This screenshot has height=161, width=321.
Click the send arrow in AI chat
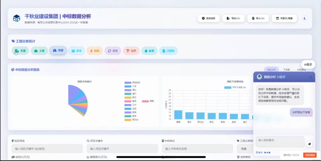click(x=309, y=144)
